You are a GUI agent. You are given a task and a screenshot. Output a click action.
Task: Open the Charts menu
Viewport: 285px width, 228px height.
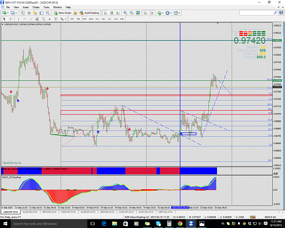point(36,7)
